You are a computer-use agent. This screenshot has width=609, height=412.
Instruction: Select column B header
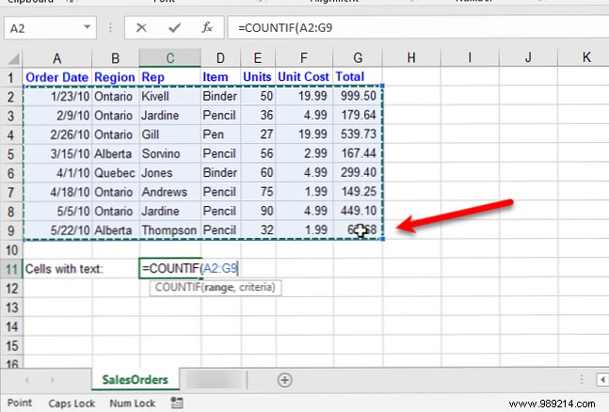click(x=116, y=58)
